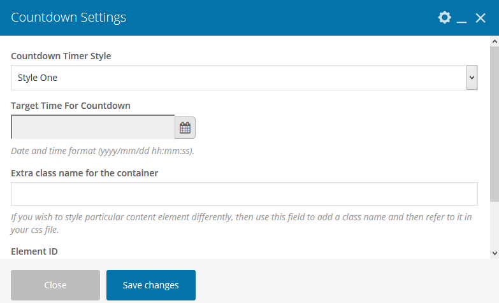
Task: Click the date and time format hint
Action: click(x=103, y=151)
